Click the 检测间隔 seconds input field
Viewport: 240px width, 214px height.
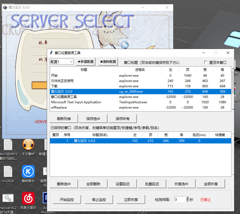click(180, 199)
